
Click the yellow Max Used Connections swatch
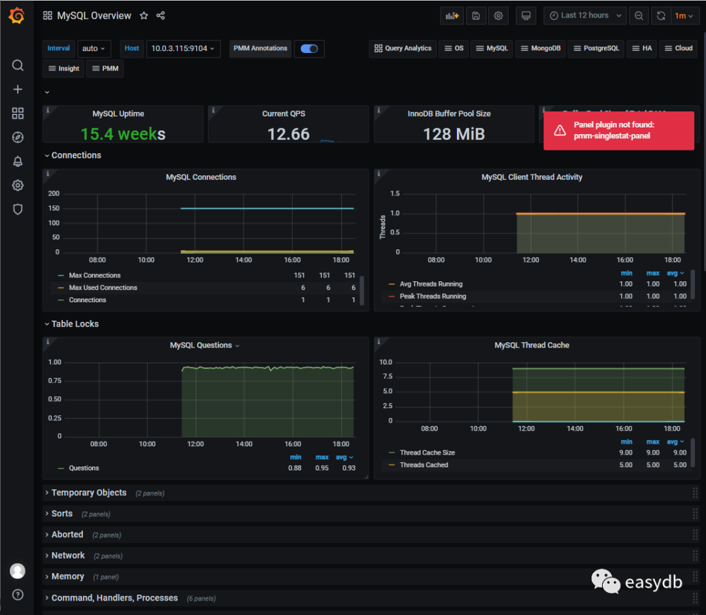[61, 288]
